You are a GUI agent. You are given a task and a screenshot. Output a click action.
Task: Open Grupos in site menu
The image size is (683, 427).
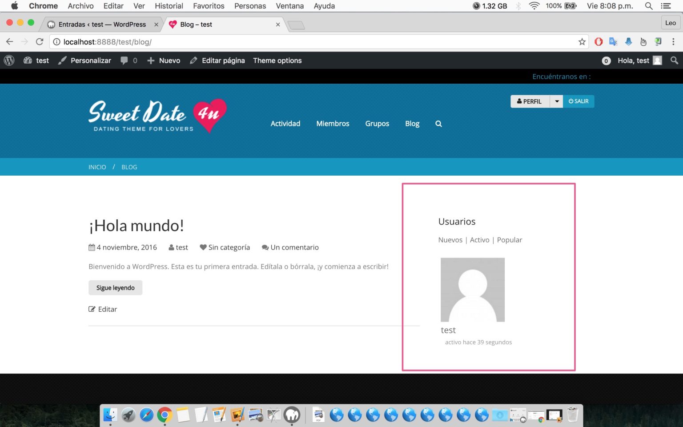[x=377, y=124]
